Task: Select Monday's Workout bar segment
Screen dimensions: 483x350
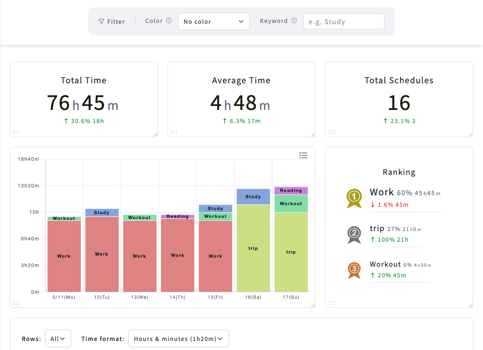Action: (64, 219)
